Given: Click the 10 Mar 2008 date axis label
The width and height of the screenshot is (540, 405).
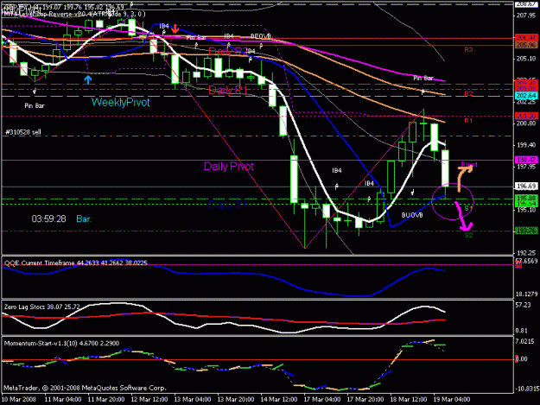Looking at the screenshot, I should point(19,399).
